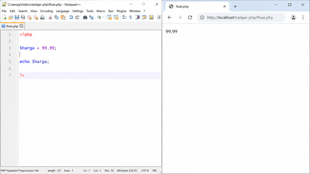Create a new file in Notepad++
This screenshot has height=174, width=310.
coord(4,17)
